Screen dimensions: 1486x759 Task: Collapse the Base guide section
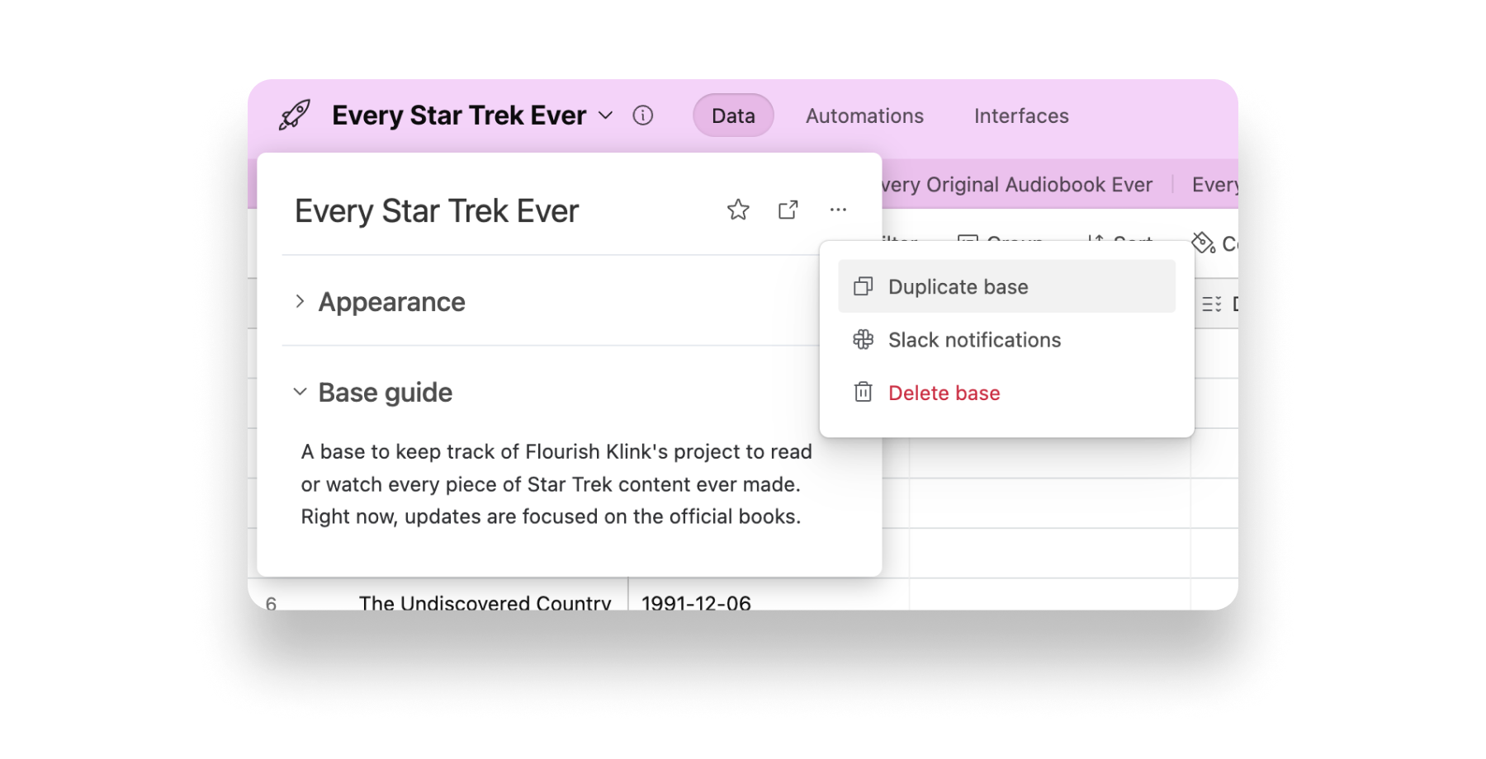(x=300, y=392)
